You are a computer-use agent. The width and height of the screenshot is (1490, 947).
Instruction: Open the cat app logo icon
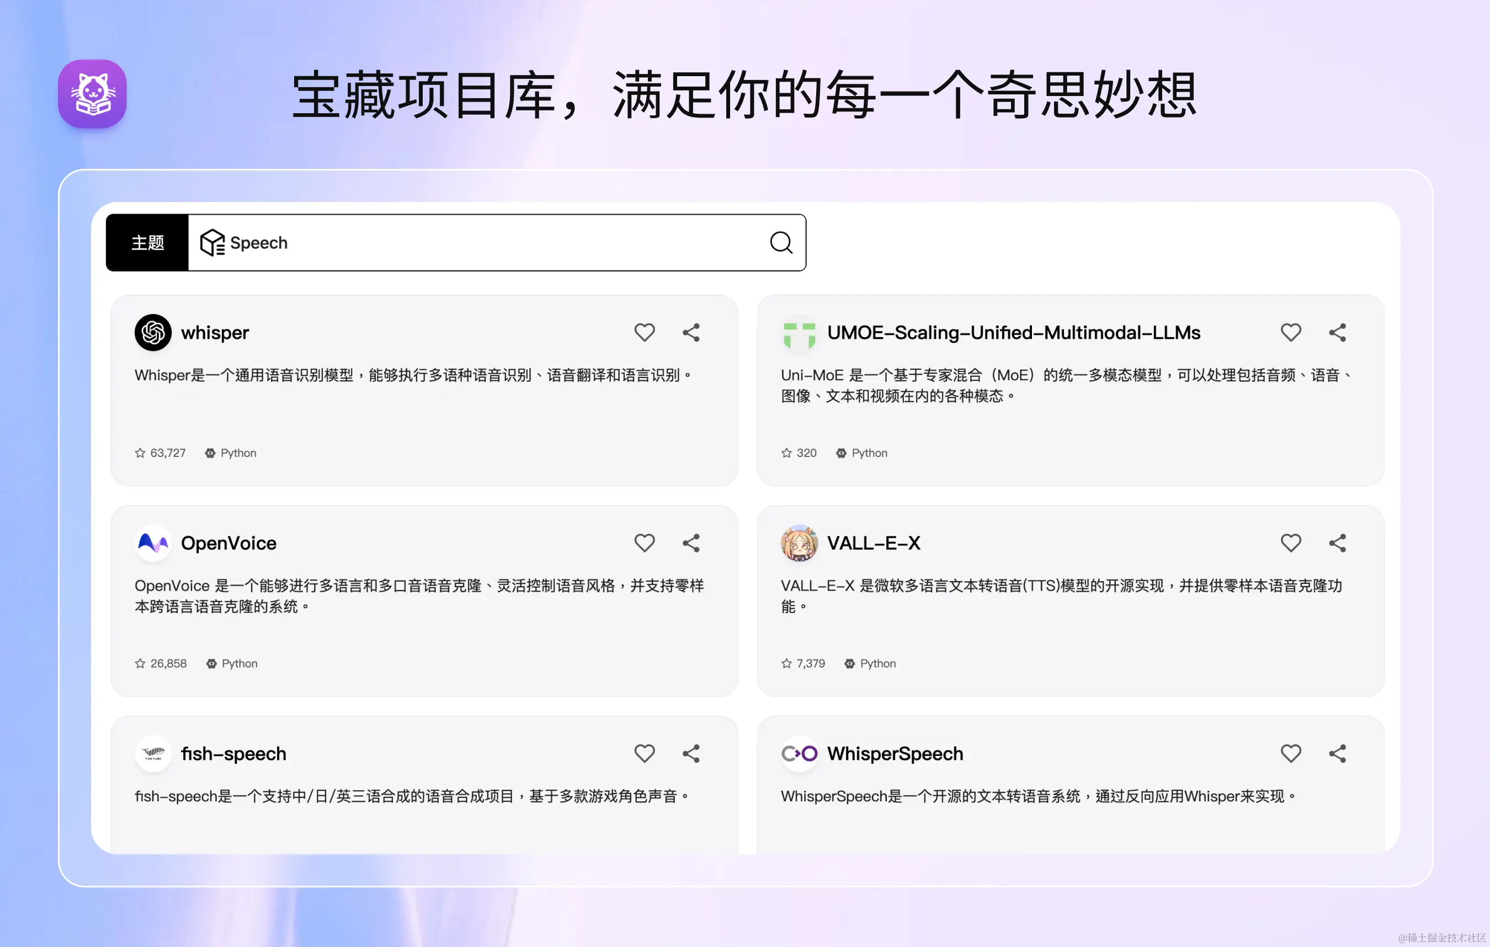(x=92, y=93)
